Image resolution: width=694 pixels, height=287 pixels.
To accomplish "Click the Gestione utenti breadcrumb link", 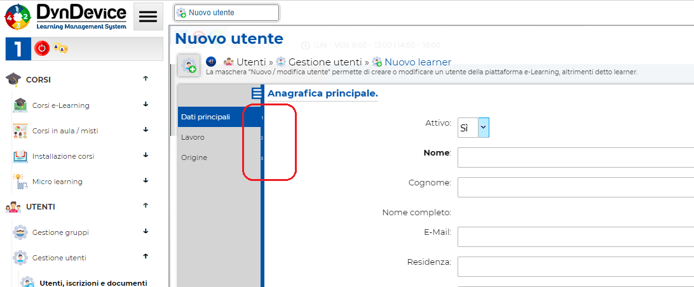I will [x=326, y=62].
